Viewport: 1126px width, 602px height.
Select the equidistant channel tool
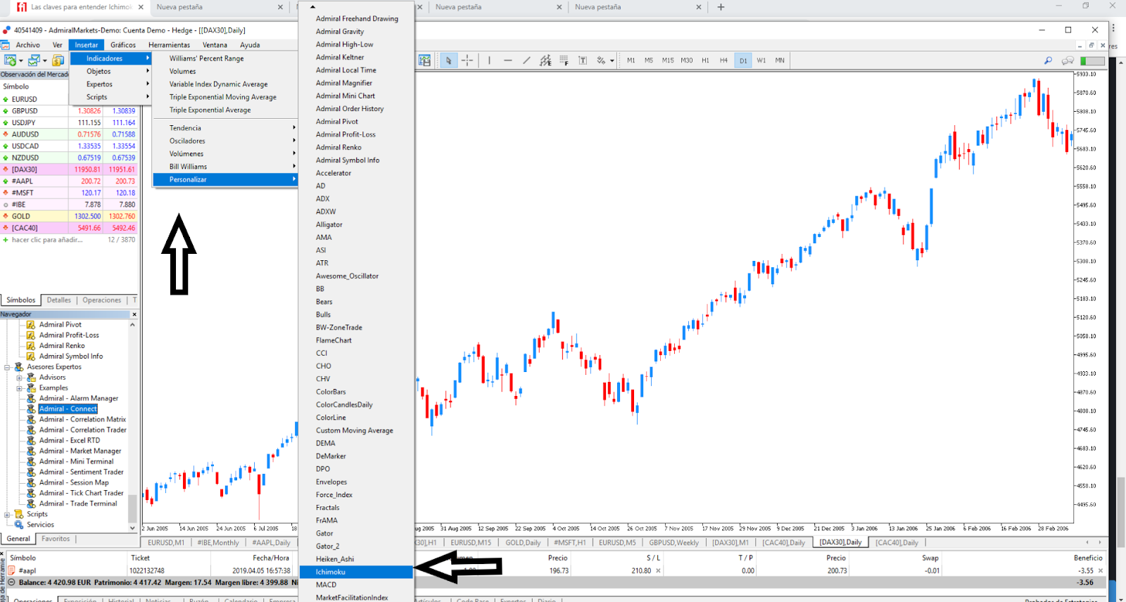click(x=545, y=60)
